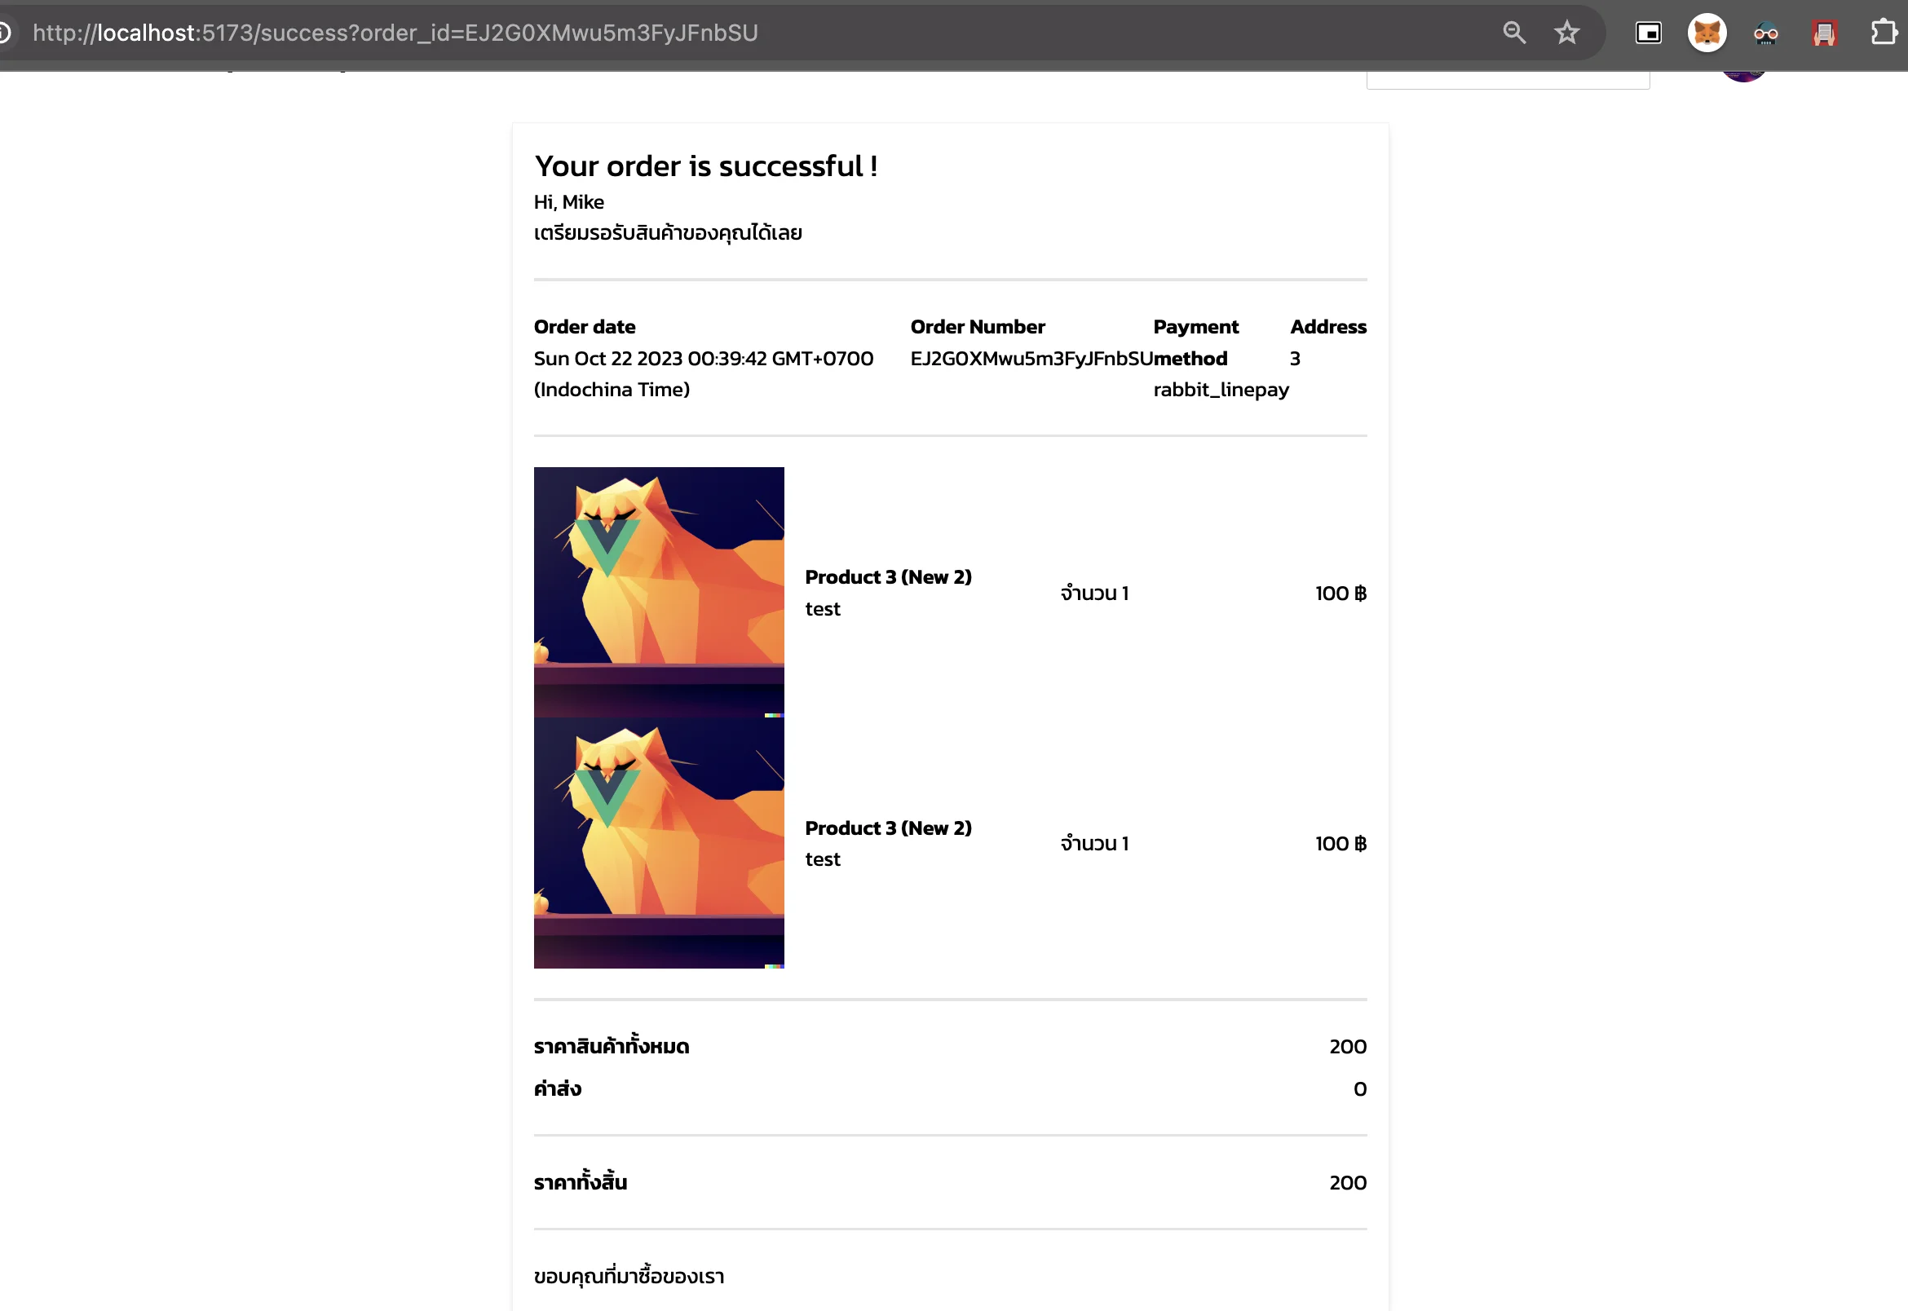This screenshot has width=1908, height=1311.
Task: Click the 'ขอบคุณที่มาซื้อของเรา' thank-you text
Action: tap(629, 1276)
